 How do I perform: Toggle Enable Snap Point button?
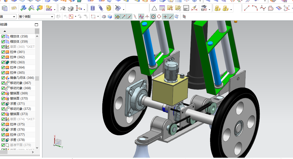pyautogui.click(x=117, y=17)
